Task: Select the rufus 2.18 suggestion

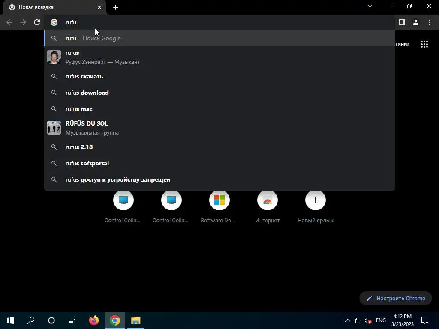Action: click(219, 147)
